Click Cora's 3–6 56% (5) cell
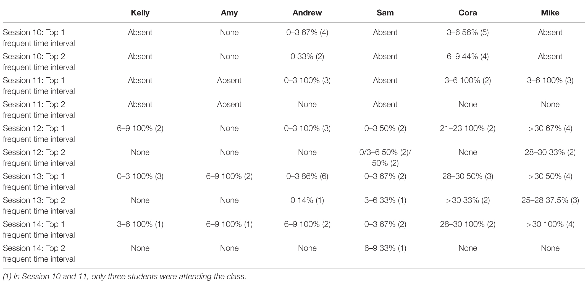 [468, 33]
